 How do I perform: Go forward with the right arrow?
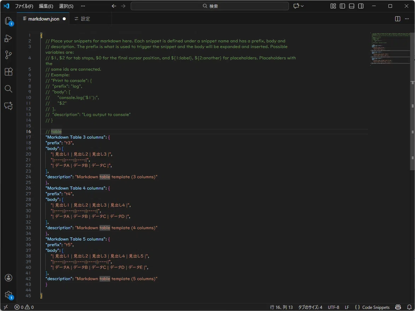click(x=123, y=6)
